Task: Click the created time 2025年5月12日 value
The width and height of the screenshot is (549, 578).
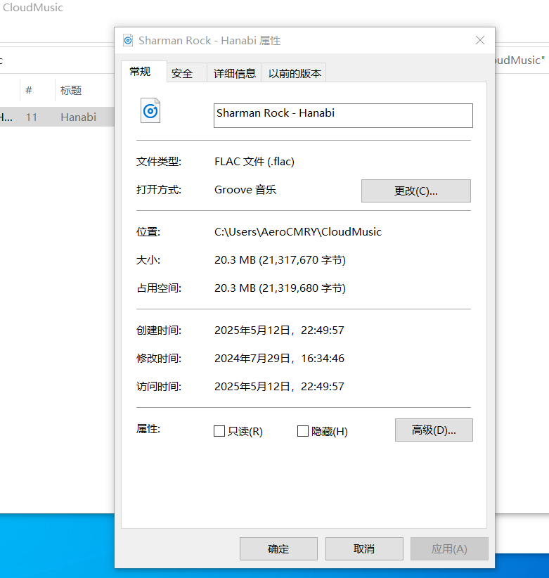Action: pos(279,330)
